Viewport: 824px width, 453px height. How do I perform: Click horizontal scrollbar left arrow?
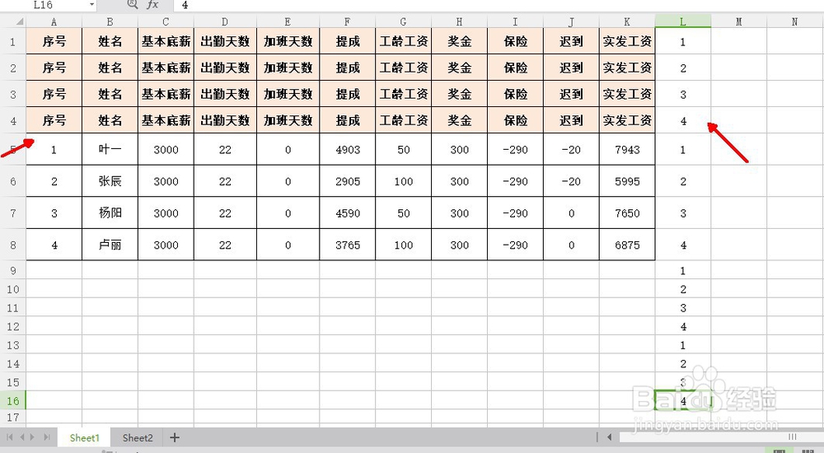(x=609, y=437)
